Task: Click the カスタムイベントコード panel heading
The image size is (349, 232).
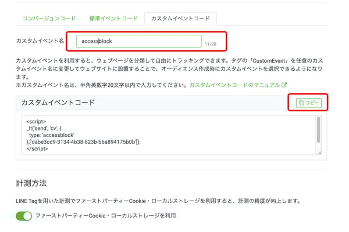Action: tap(58, 102)
